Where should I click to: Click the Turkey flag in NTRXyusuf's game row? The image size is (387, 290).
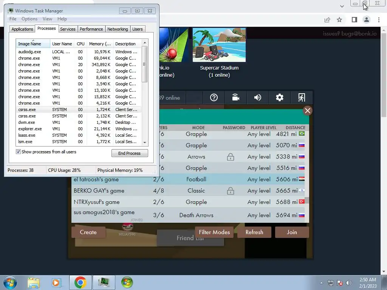pyautogui.click(x=302, y=202)
